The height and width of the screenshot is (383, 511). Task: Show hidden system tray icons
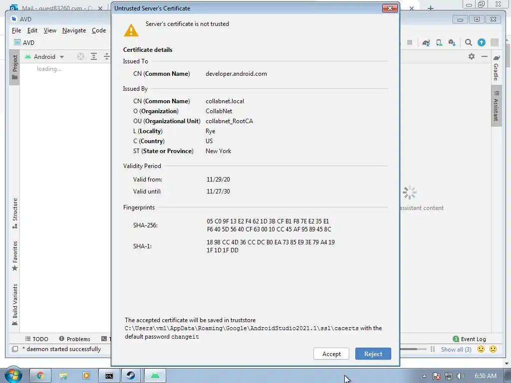(424, 376)
